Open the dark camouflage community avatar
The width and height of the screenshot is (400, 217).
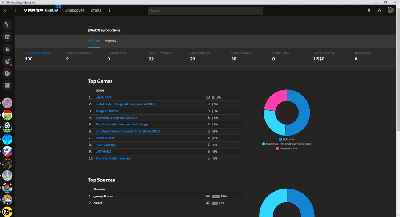[7, 163]
